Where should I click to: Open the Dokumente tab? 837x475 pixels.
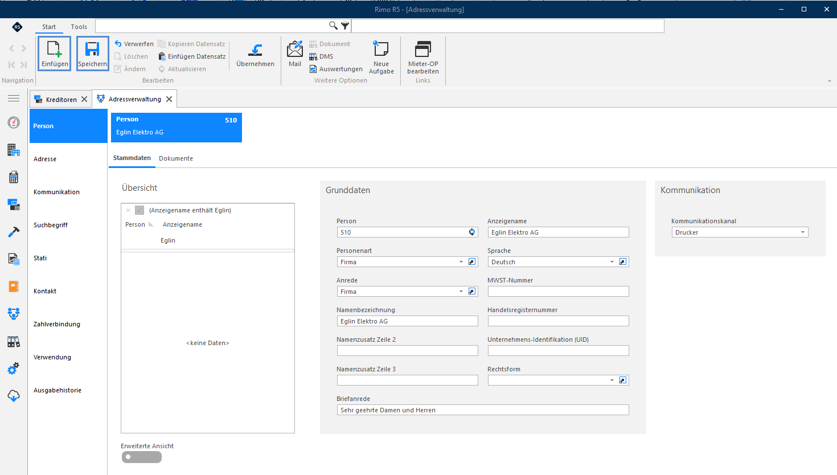click(x=176, y=158)
